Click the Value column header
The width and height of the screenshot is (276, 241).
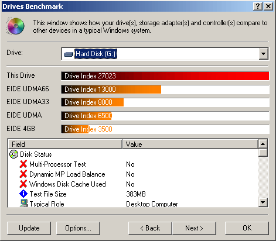point(190,144)
